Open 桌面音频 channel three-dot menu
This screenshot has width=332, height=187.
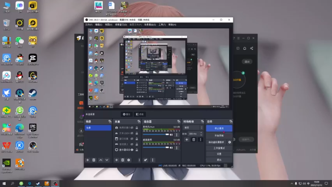coord(177,148)
